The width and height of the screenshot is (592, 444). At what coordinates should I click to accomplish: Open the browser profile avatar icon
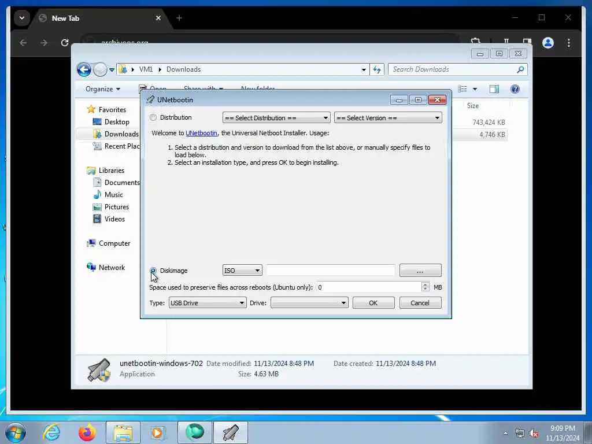click(x=548, y=43)
